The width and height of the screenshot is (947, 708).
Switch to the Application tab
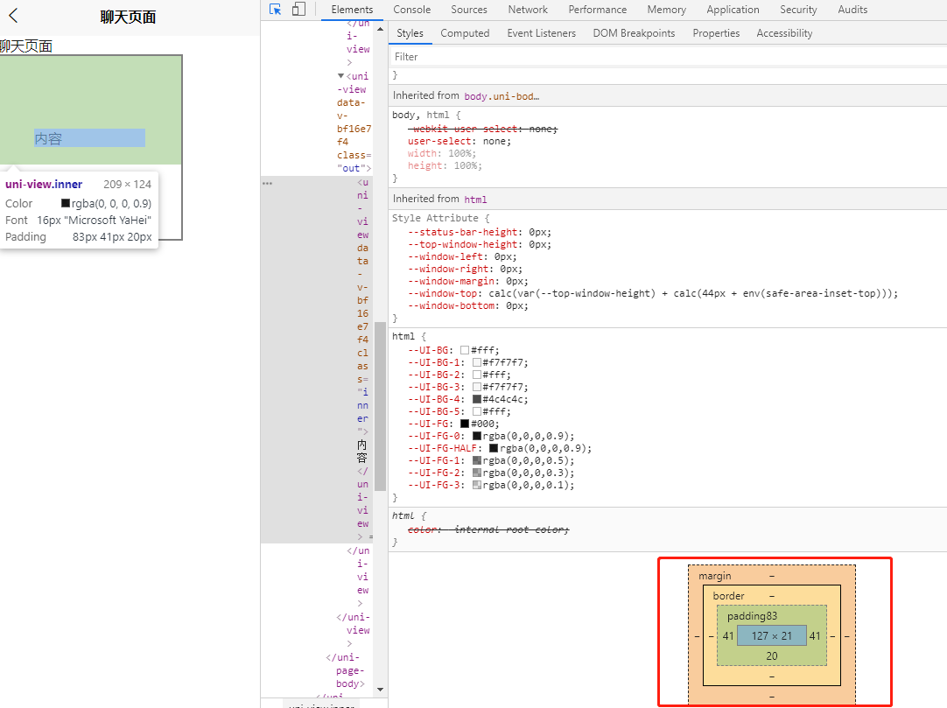(733, 10)
